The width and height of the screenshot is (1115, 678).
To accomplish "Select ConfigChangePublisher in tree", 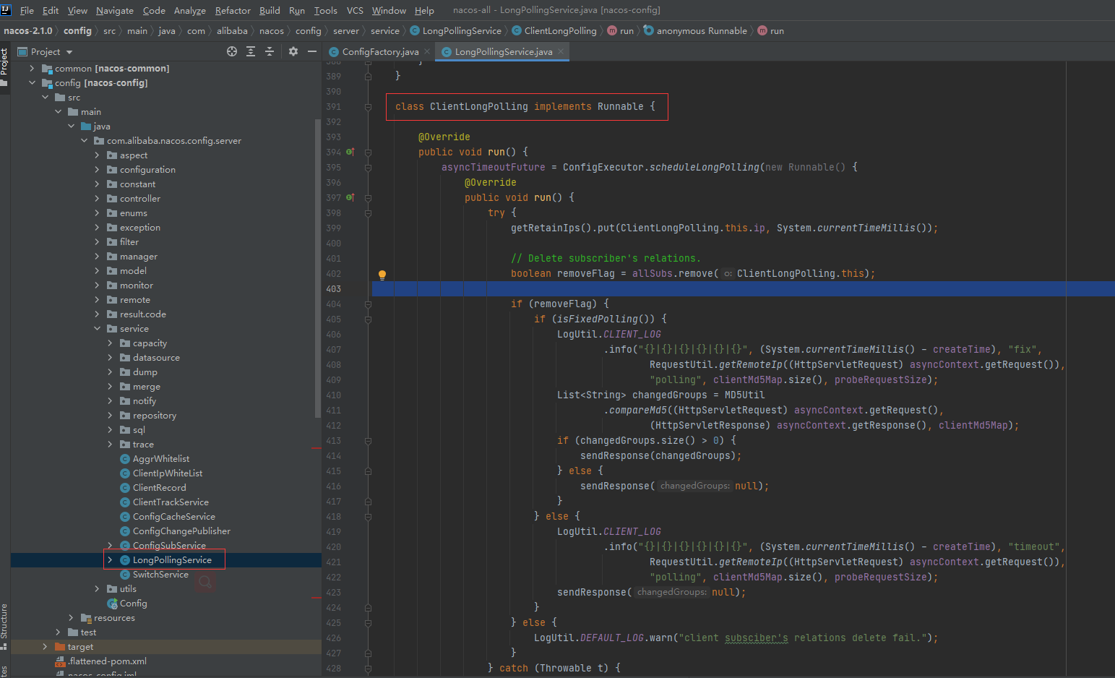I will (181, 531).
